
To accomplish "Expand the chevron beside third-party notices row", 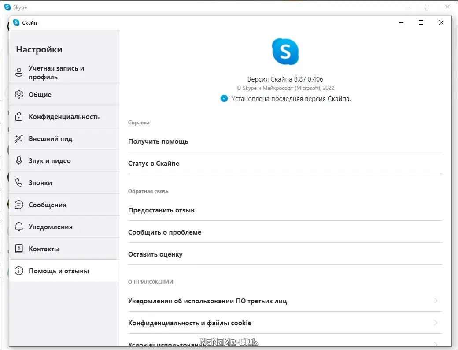I will point(436,301).
